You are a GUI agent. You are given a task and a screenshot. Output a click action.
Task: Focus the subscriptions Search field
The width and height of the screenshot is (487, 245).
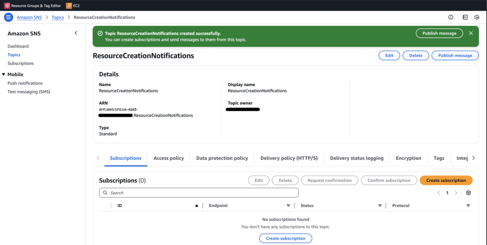[x=199, y=193]
